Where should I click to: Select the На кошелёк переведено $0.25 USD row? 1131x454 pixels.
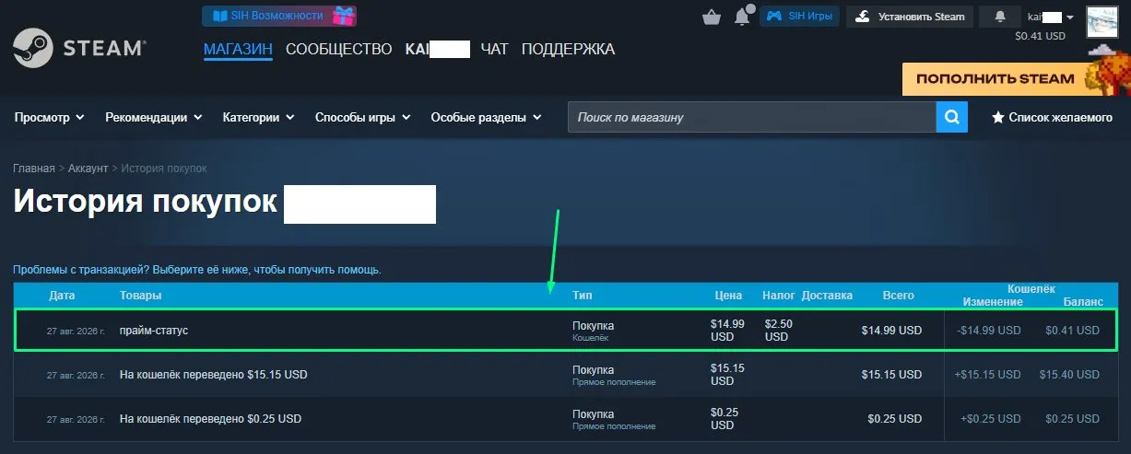565,419
